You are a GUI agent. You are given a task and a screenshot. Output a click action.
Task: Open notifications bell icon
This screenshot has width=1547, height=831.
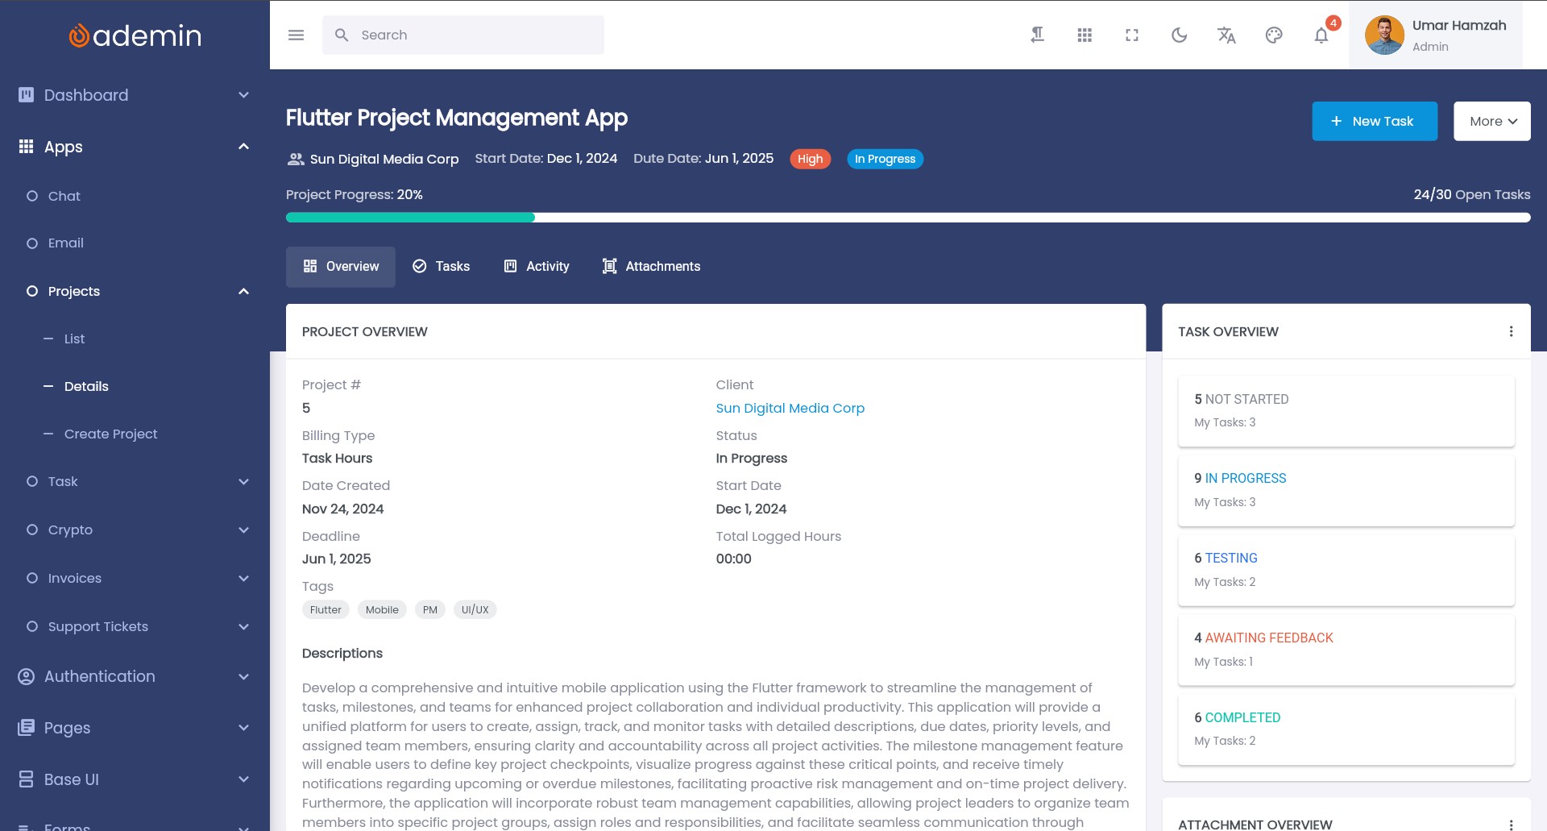(1321, 35)
